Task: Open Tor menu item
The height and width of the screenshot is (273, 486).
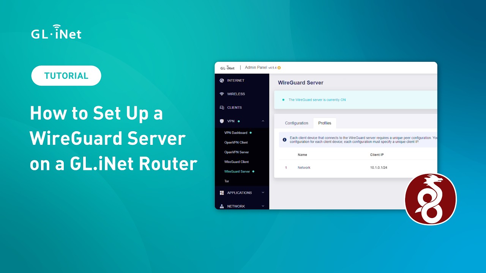Action: (x=227, y=181)
